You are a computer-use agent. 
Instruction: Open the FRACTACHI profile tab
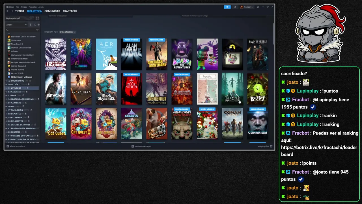point(70,11)
